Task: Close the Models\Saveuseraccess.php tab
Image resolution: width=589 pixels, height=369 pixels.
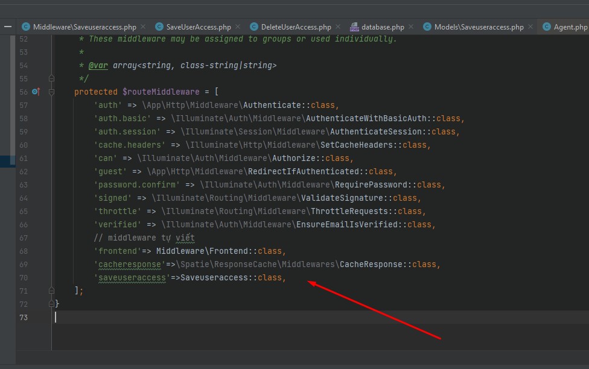Action: coord(530,27)
